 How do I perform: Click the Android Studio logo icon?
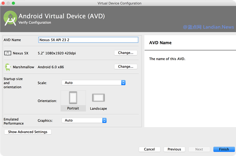coord(10,18)
